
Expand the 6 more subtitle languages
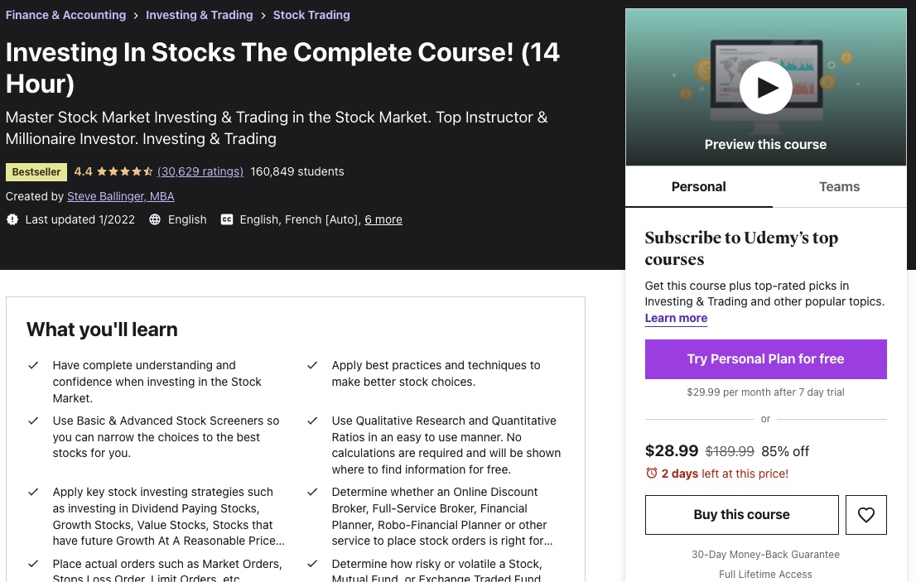(x=383, y=219)
